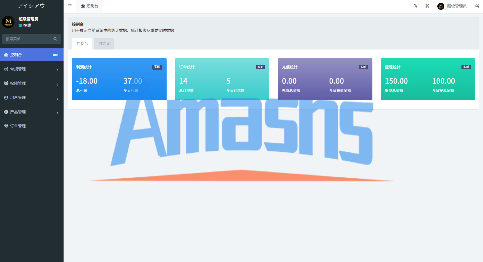Viewport: 483px width, 262px height.
Task: Open 订单管理 in the sidebar menu
Action: pos(32,126)
